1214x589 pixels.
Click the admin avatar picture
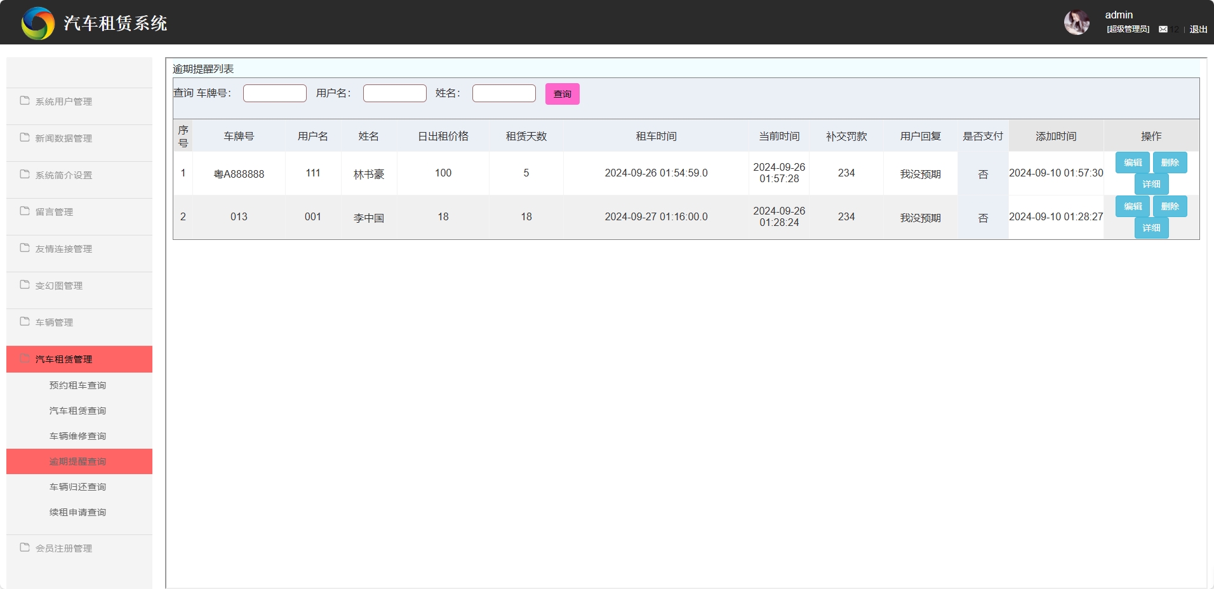[x=1076, y=23]
